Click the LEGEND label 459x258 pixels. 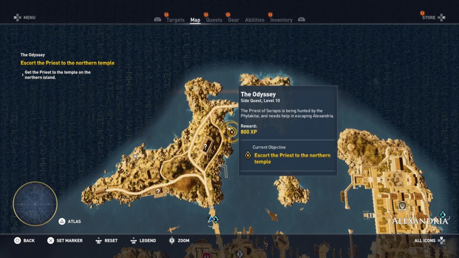(147, 241)
